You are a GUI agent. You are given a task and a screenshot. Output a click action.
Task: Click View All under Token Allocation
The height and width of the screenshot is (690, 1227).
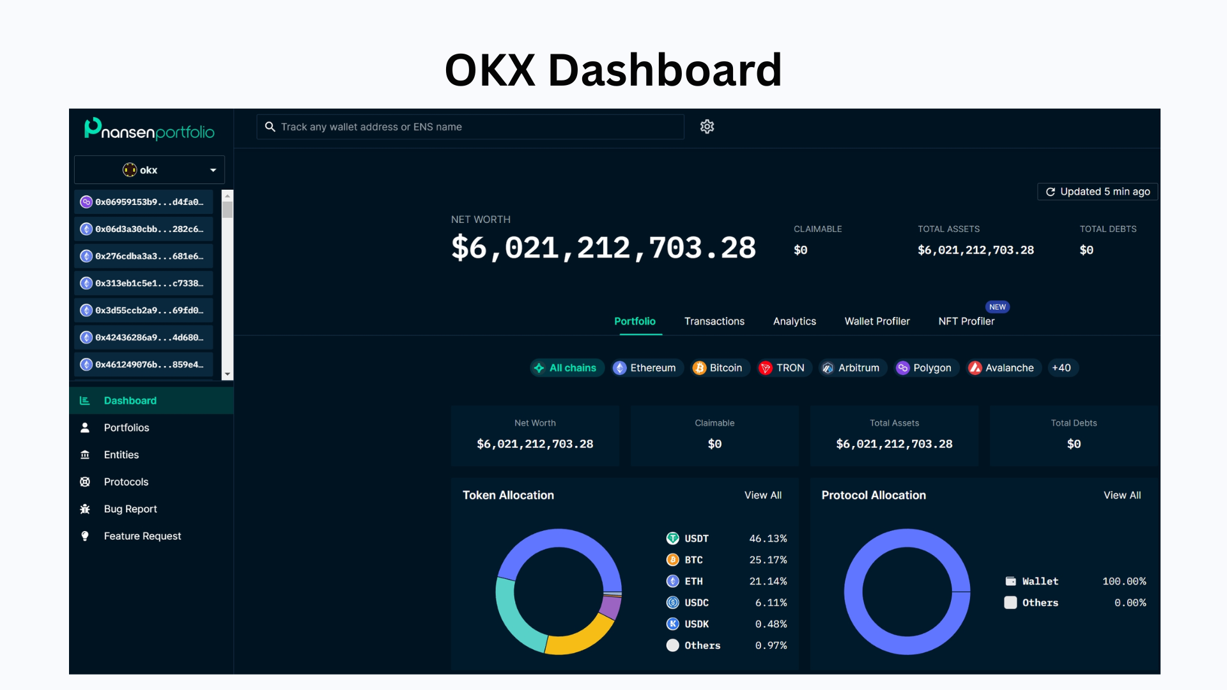point(762,495)
